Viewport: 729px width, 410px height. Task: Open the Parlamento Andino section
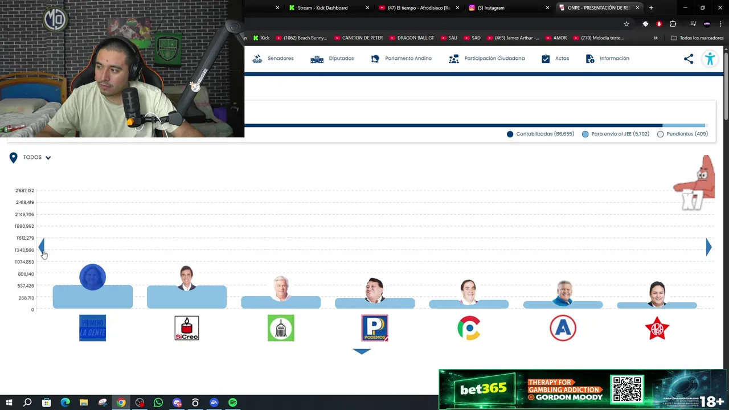coord(401,59)
